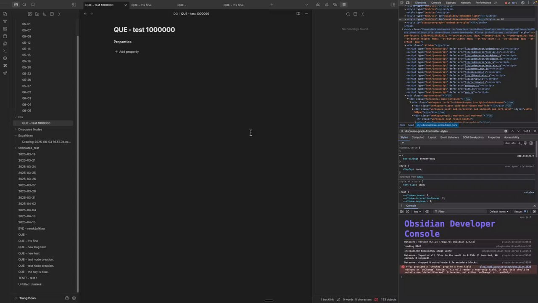This screenshot has height=303, width=538.
Task: Open More options menu for the note
Action: [306, 13]
